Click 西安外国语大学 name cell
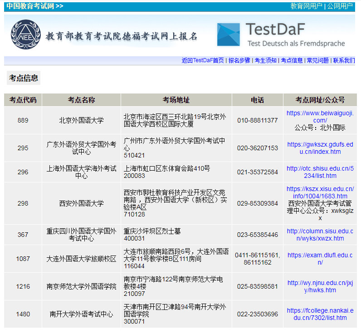 (81, 203)
